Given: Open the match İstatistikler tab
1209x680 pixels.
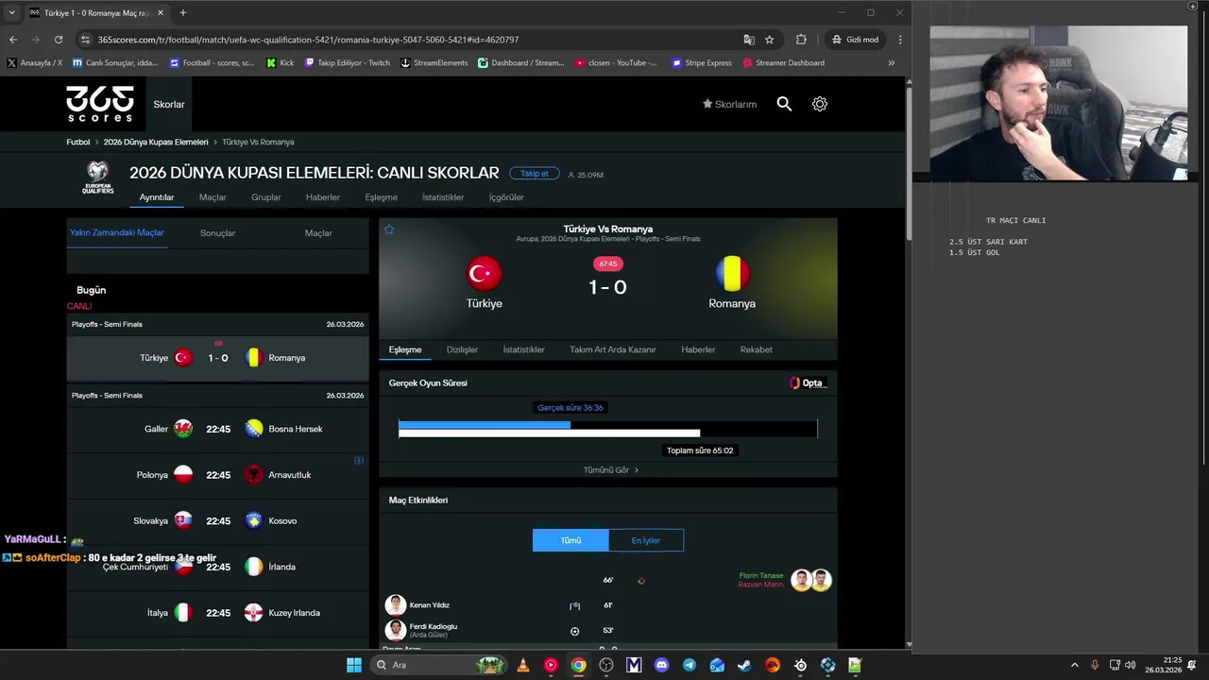Looking at the screenshot, I should tap(523, 349).
